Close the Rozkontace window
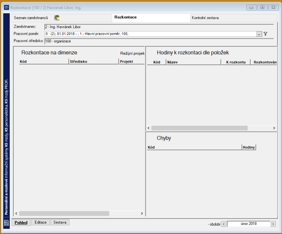Screen dimensions: 282x234 (273, 7)
